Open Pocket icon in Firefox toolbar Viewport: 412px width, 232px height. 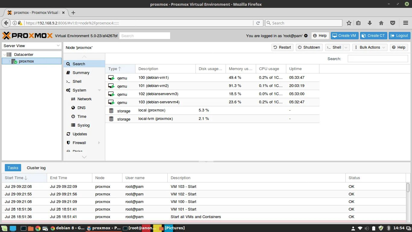click(x=393, y=23)
